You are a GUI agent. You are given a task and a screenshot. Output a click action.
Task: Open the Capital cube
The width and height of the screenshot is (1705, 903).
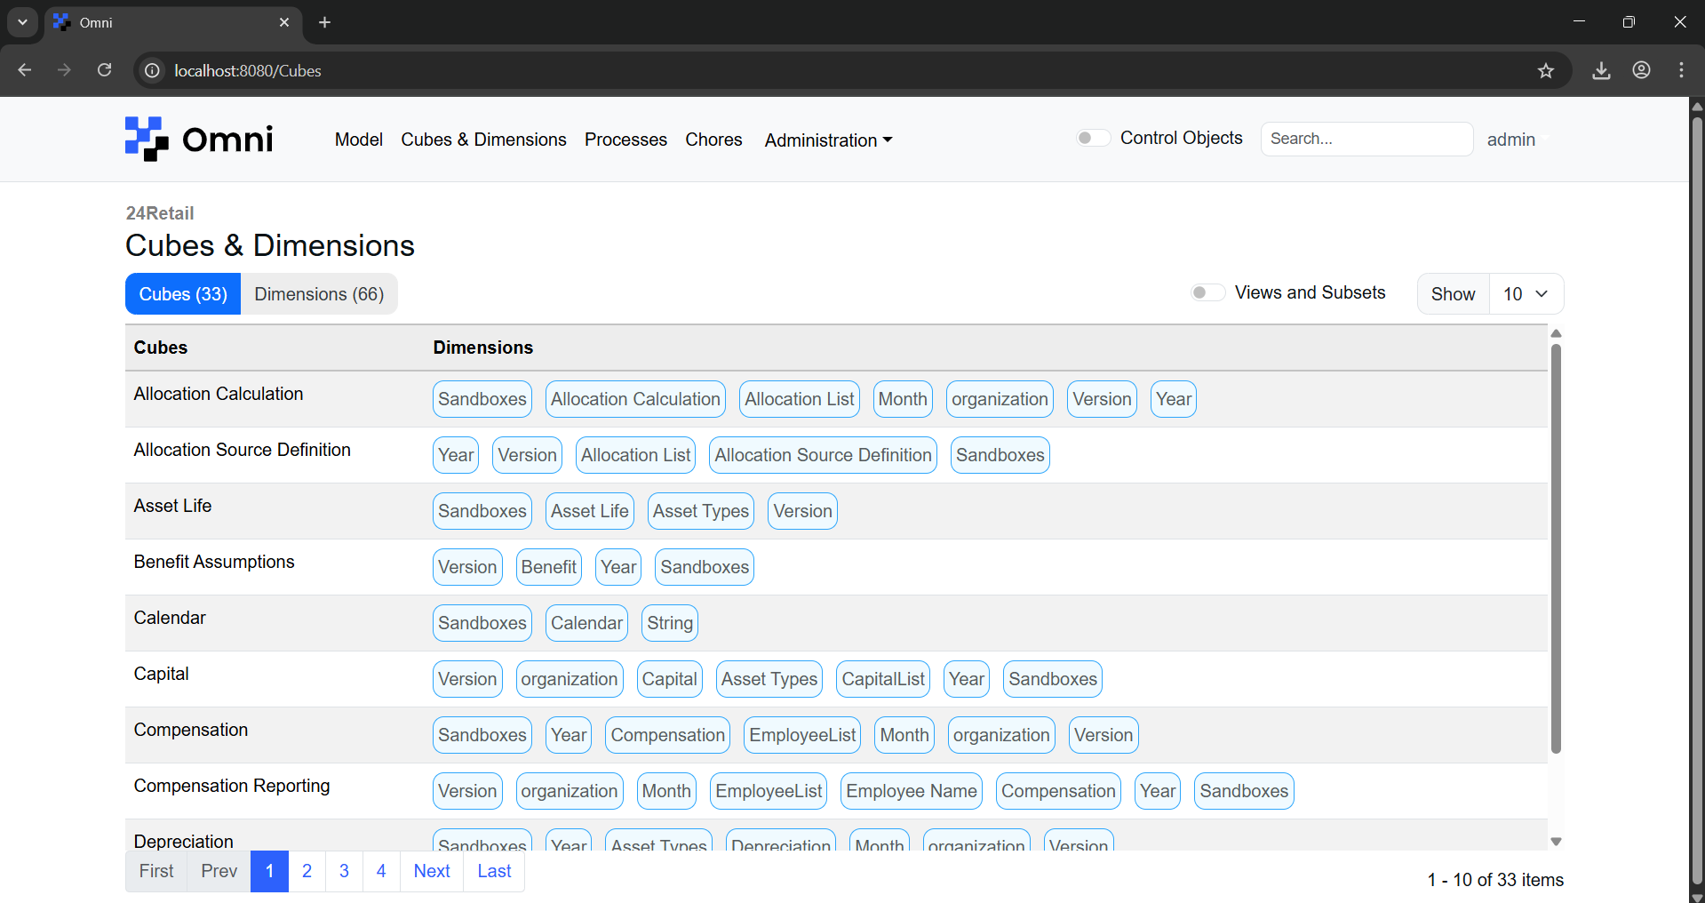tap(161, 674)
